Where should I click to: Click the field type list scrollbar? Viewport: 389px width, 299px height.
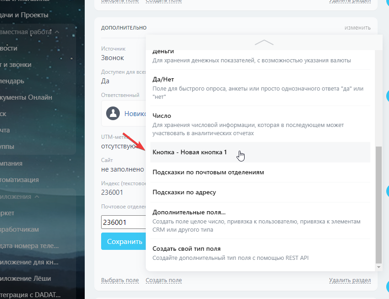click(x=379, y=205)
